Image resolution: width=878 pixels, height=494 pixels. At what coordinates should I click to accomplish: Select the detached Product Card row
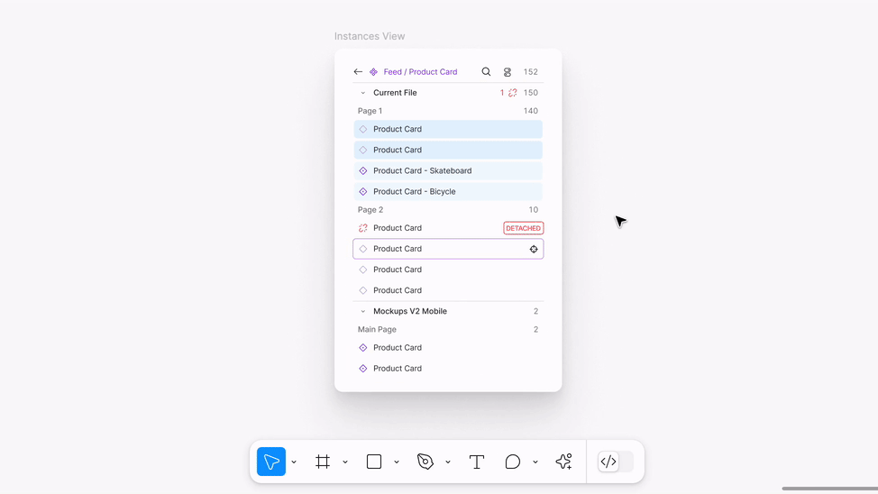(448, 228)
